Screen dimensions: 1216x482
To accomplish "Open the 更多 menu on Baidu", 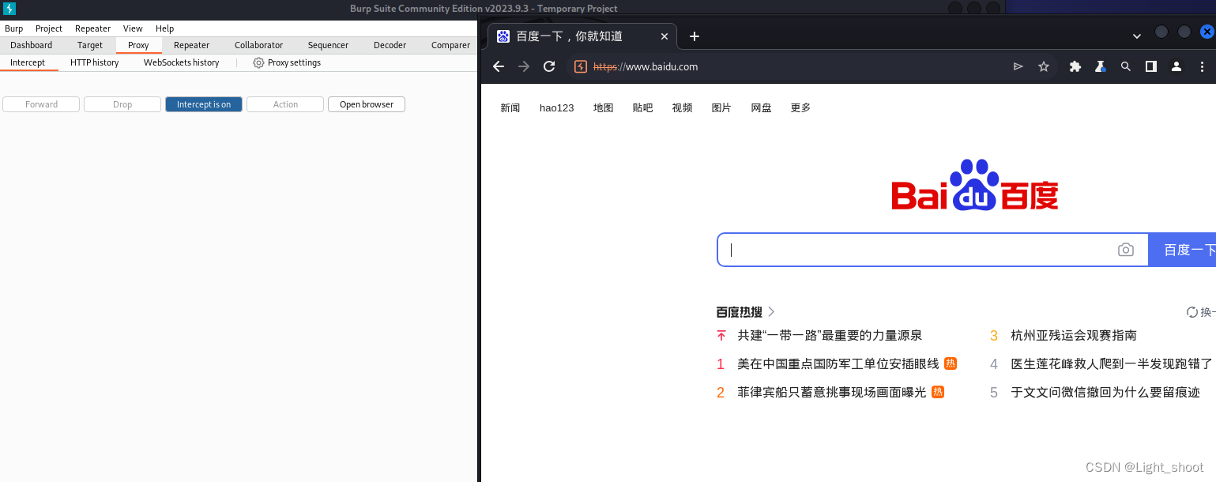I will tap(800, 107).
